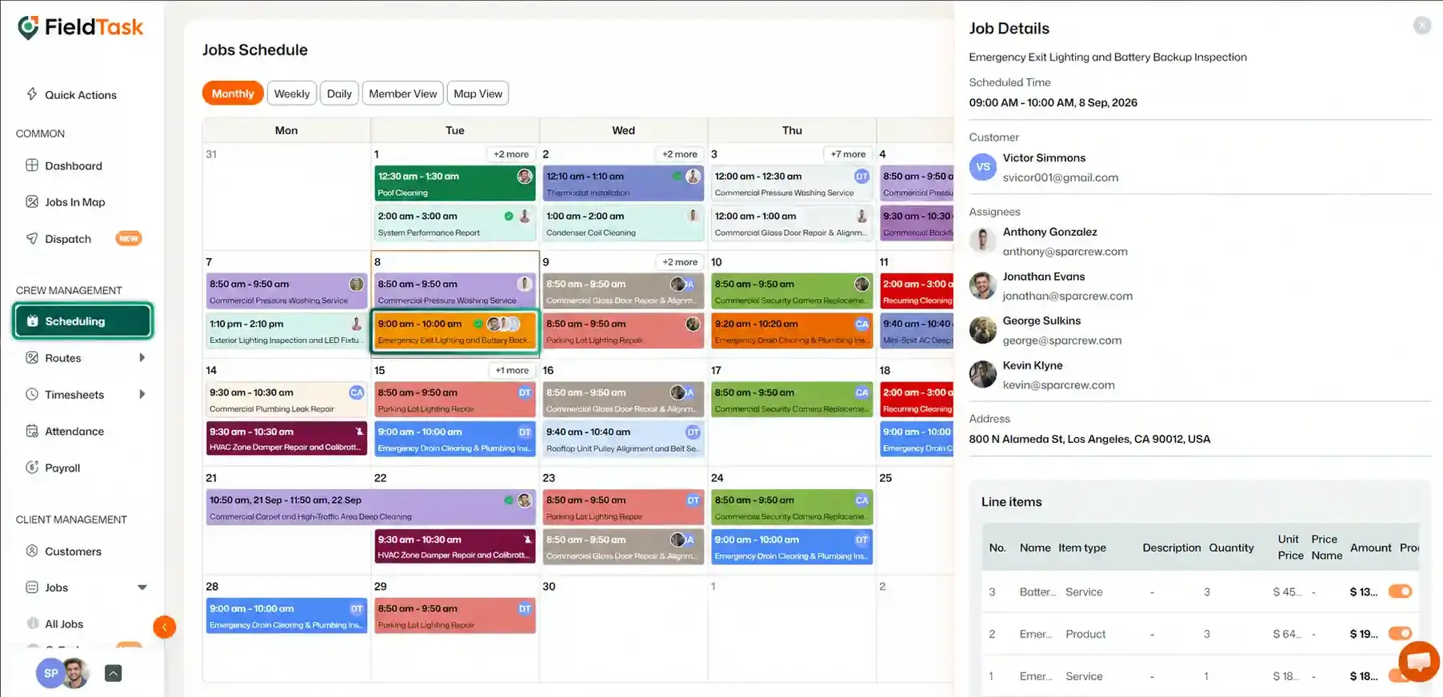Viewport: 1443px width, 697px height.
Task: Click the Timesheets clock icon
Action: (x=32, y=394)
